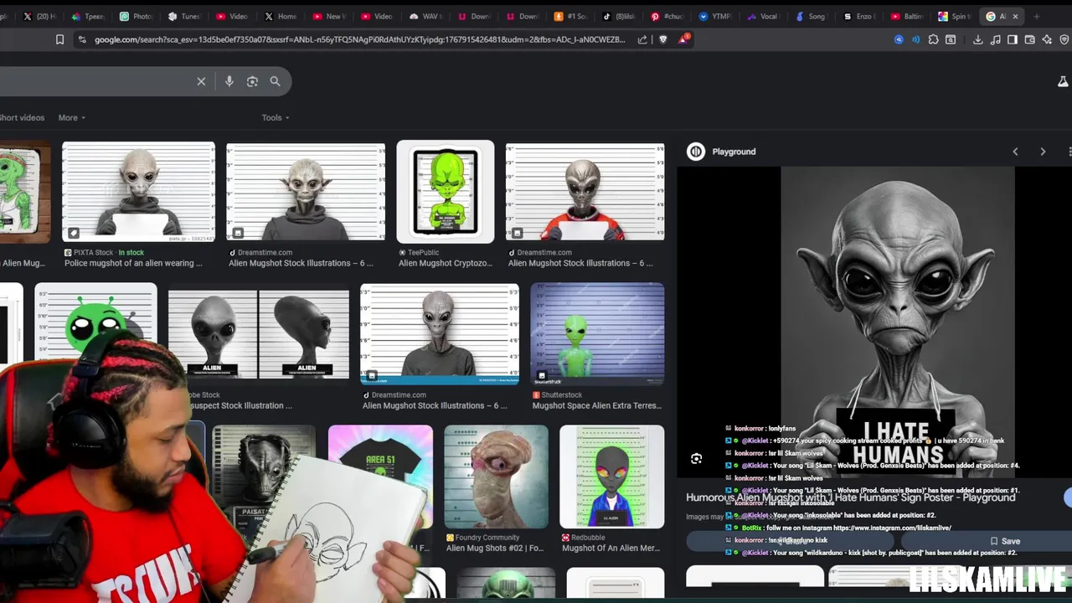Open the large I Hate Humans preview image

pos(897,322)
